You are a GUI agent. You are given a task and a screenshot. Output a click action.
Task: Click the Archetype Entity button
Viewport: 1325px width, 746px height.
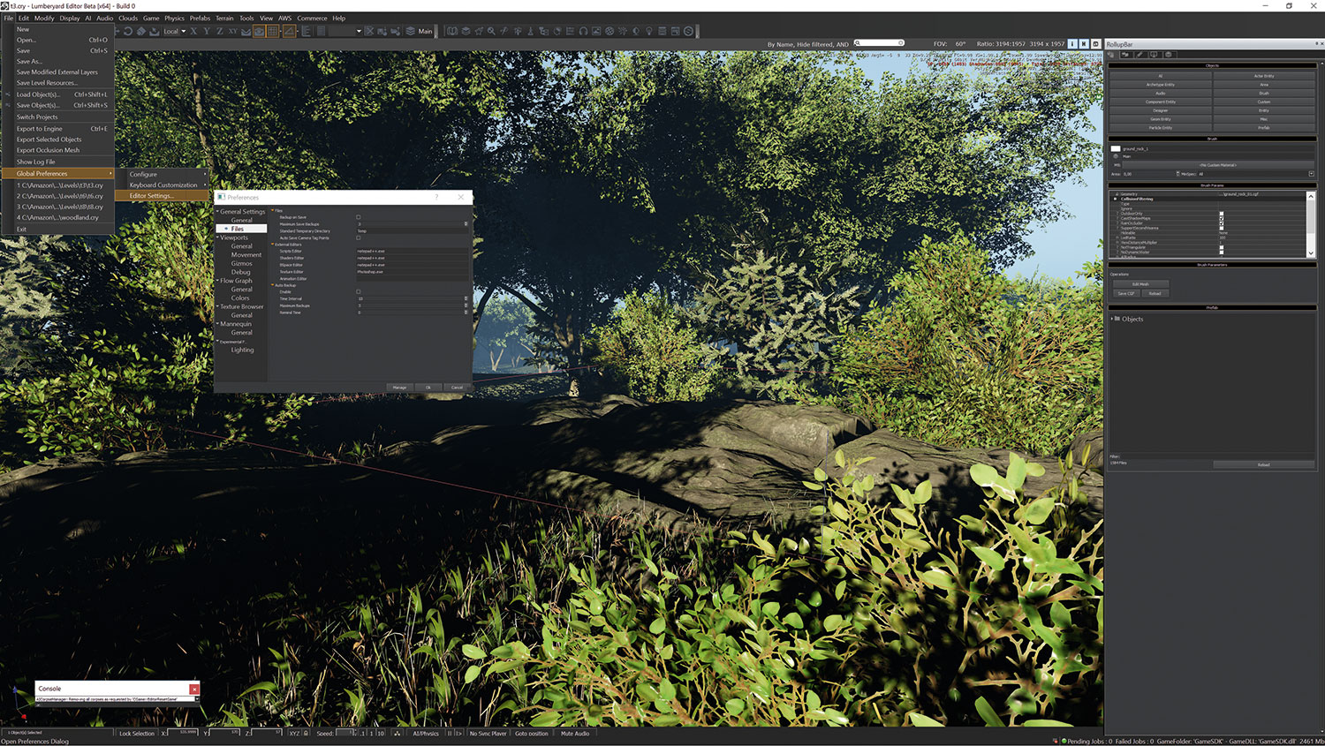point(1161,85)
